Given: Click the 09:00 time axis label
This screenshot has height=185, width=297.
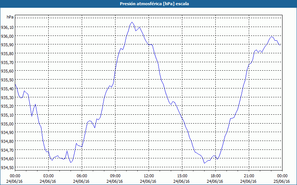Looking at the screenshot, I should point(115,176).
